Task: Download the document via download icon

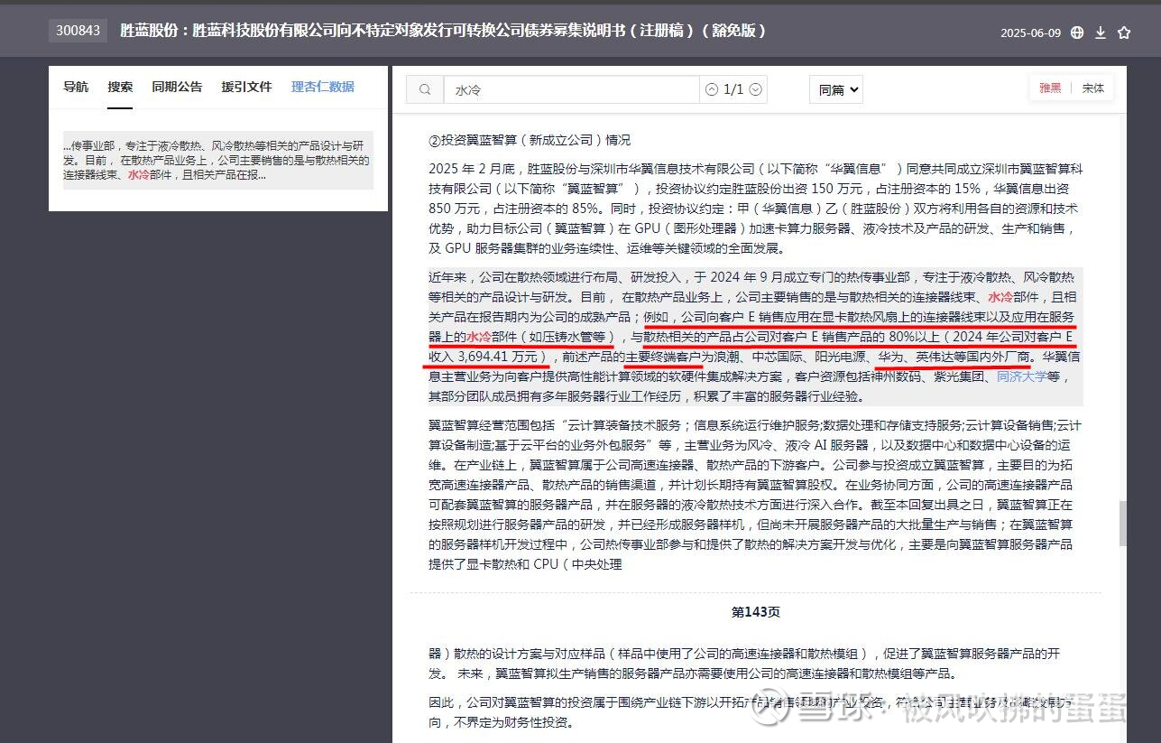Action: [x=1101, y=33]
